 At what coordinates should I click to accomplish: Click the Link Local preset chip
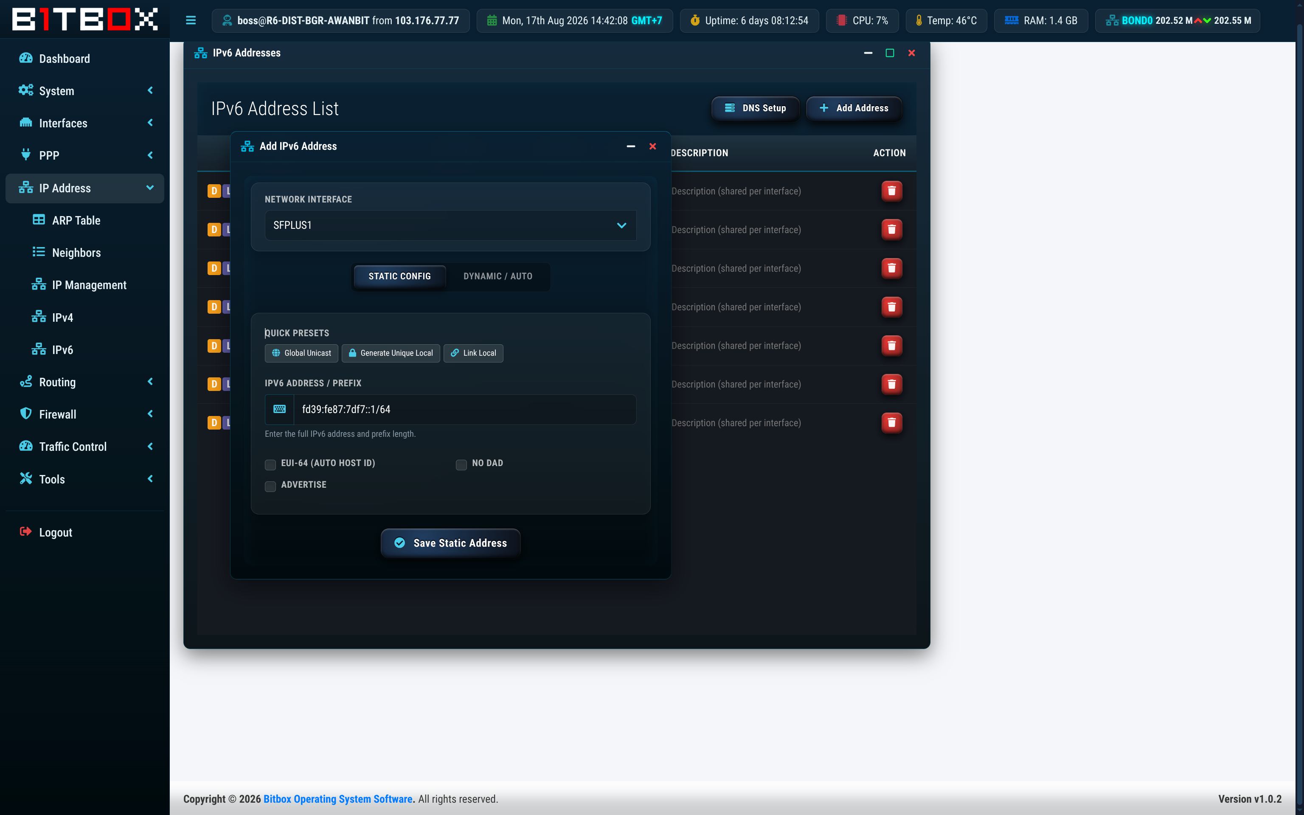[x=473, y=353]
